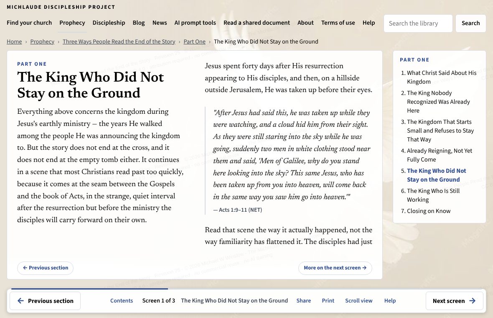Go to Home breadcrumb

coord(15,41)
